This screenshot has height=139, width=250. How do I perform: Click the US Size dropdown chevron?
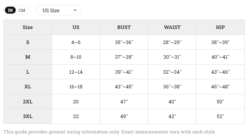point(75,10)
